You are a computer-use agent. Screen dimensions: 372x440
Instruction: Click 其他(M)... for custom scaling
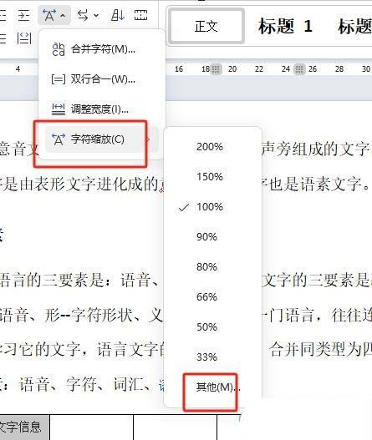point(217,387)
